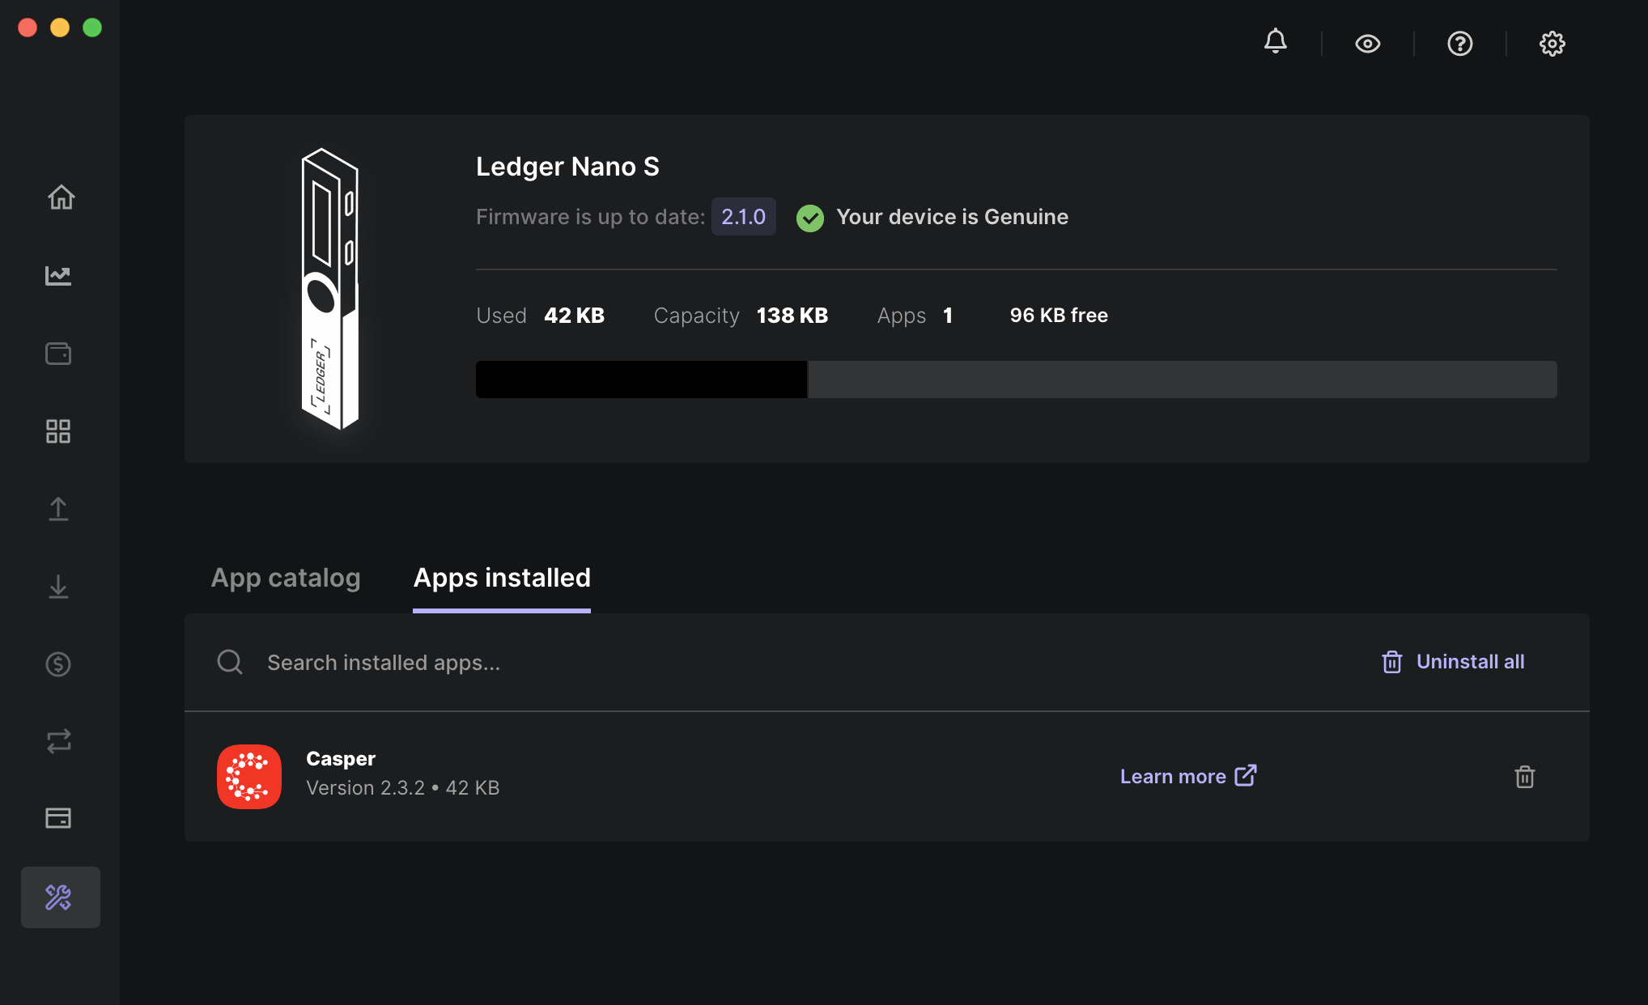Image resolution: width=1648 pixels, height=1005 pixels.
Task: Click Learn more for Casper app
Action: pyautogui.click(x=1185, y=775)
